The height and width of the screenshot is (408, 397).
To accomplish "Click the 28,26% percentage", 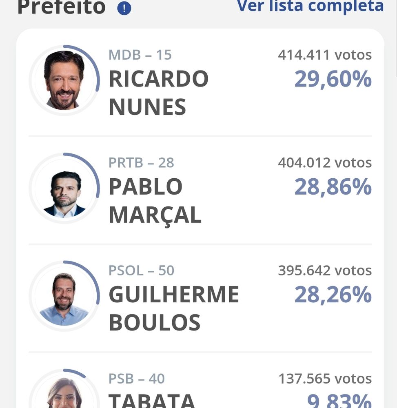I will pos(333,295).
